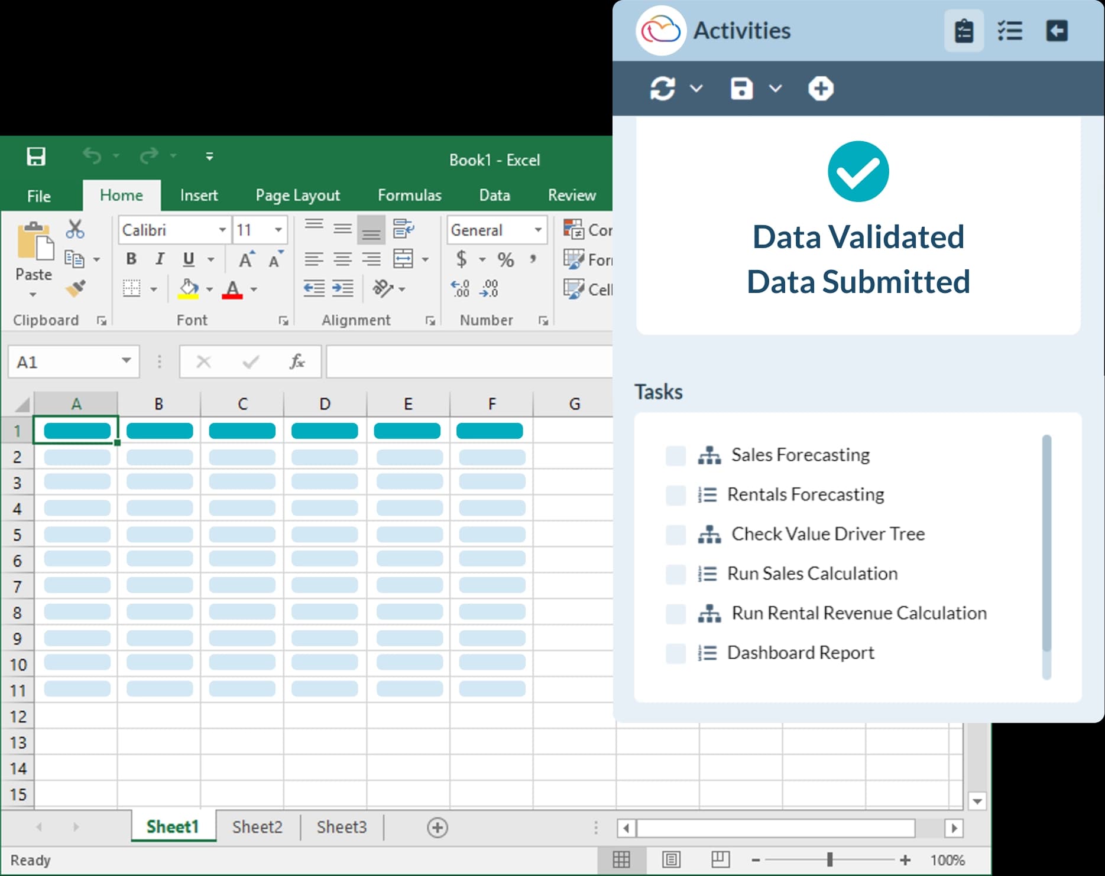
Task: Open the Calibri font name dropdown
Action: (222, 230)
